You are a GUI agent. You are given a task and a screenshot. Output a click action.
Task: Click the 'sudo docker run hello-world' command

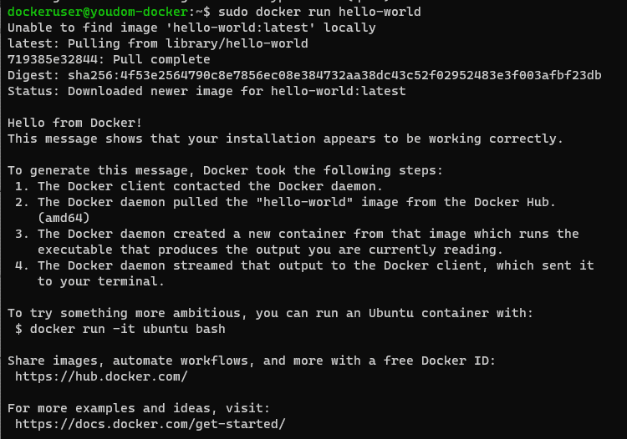319,12
